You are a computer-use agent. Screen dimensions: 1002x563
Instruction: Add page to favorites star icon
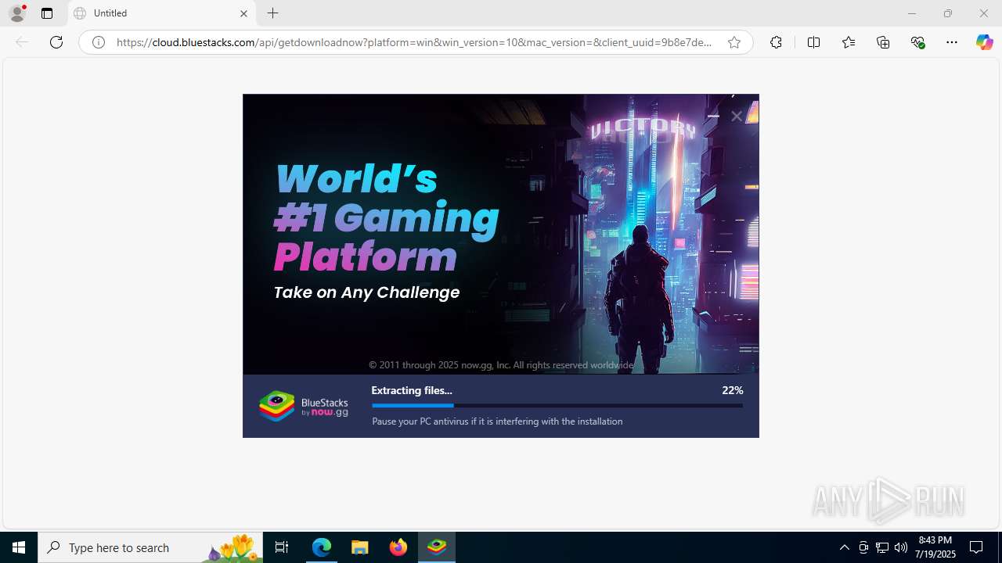pyautogui.click(x=734, y=42)
